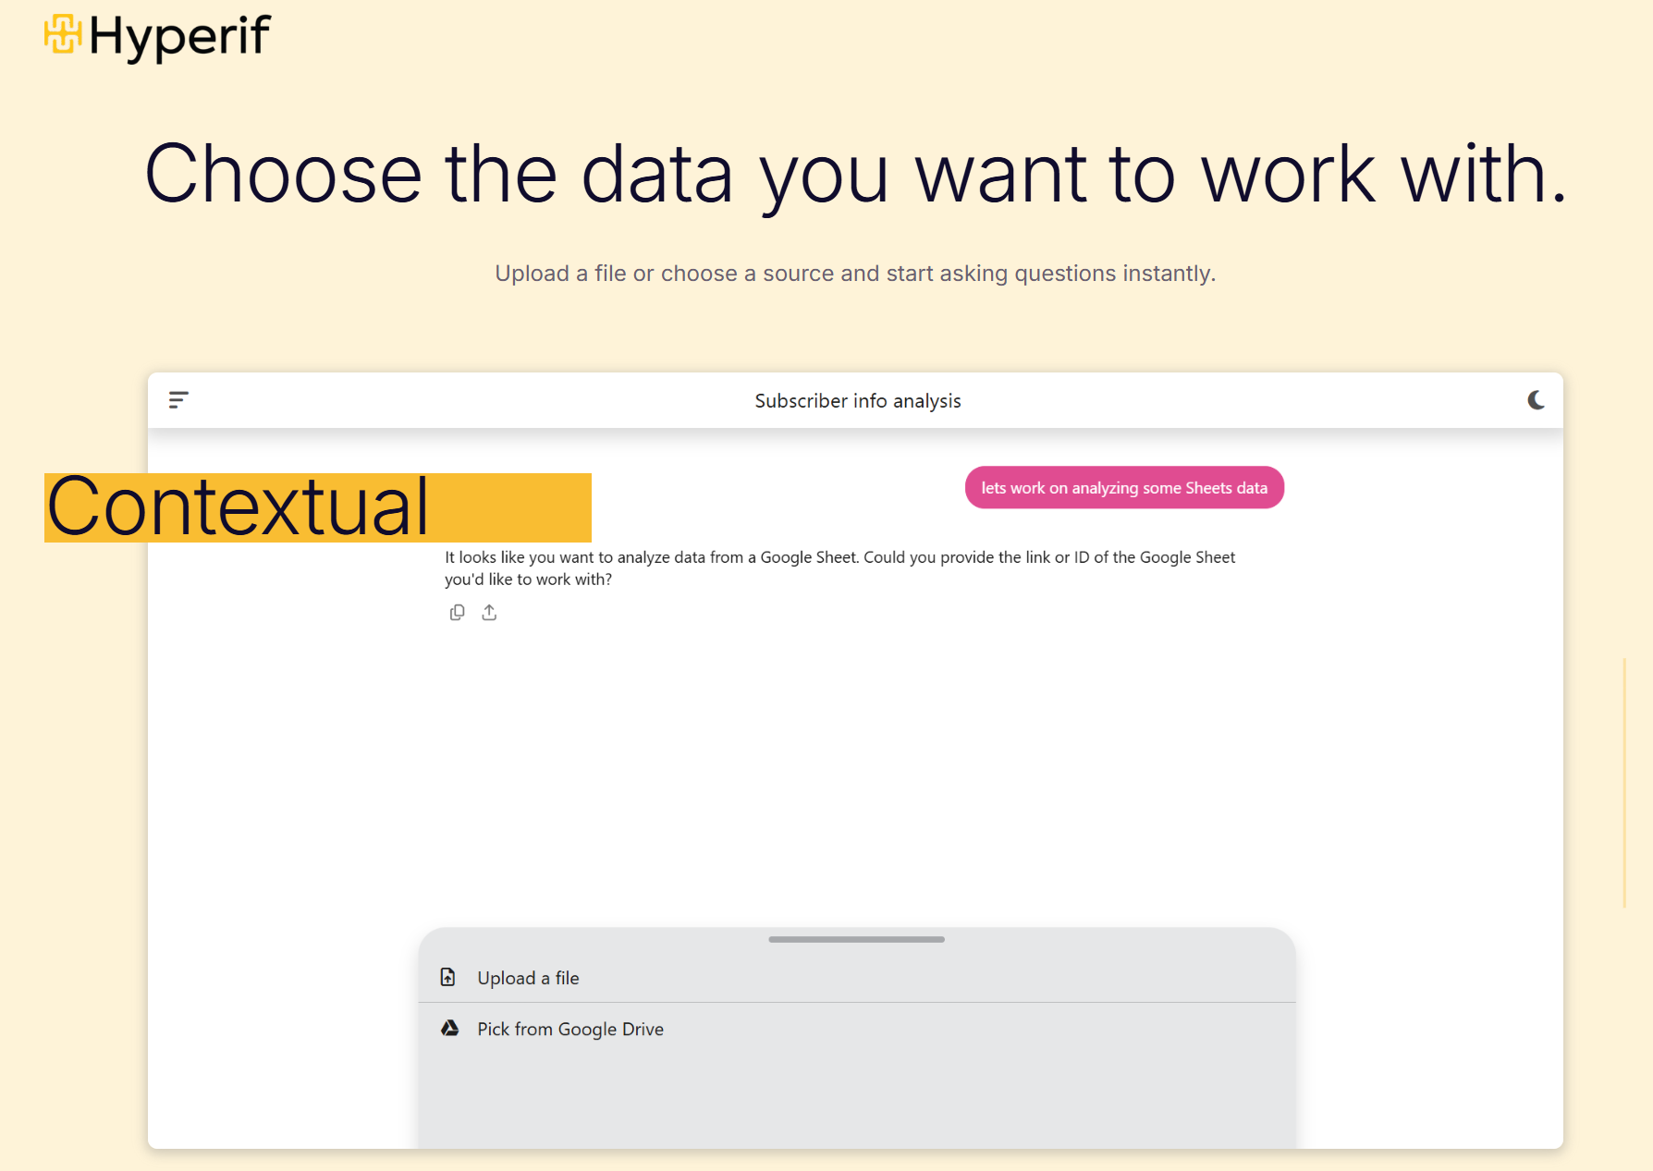This screenshot has height=1171, width=1653.
Task: Select the pink Sheets data message bubble
Action: [x=1123, y=488]
